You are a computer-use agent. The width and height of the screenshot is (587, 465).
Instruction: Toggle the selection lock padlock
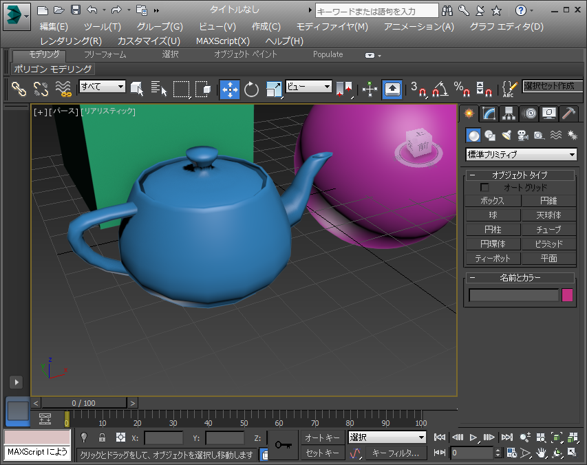(x=102, y=437)
